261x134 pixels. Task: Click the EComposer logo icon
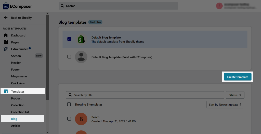point(6,6)
